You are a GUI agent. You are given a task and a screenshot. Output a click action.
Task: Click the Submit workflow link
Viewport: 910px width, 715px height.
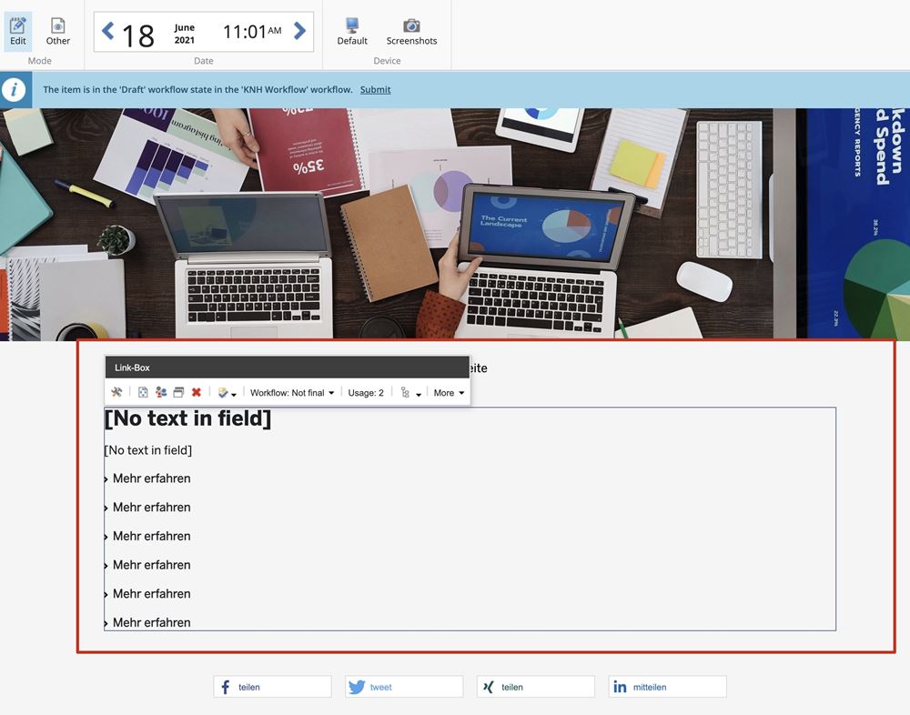[x=375, y=89]
